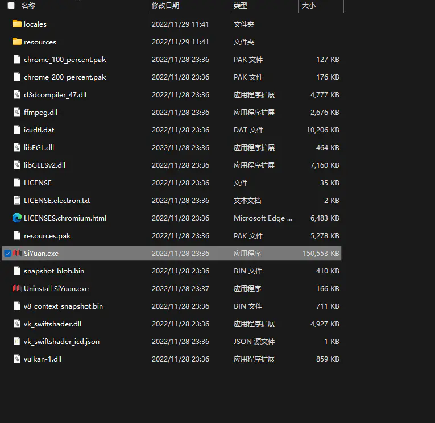The width and height of the screenshot is (435, 423).
Task: Click the chrome_200_percent.pak file icon
Action: pyautogui.click(x=17, y=77)
